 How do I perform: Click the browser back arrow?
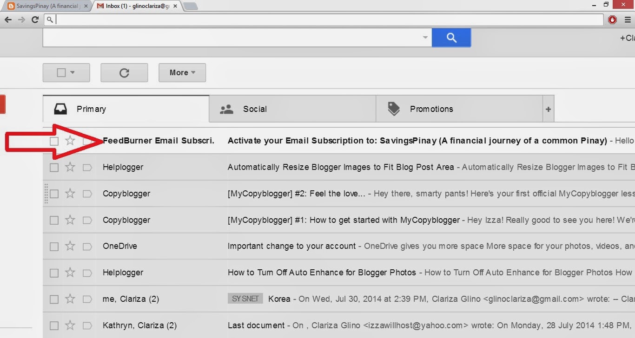pyautogui.click(x=8, y=19)
